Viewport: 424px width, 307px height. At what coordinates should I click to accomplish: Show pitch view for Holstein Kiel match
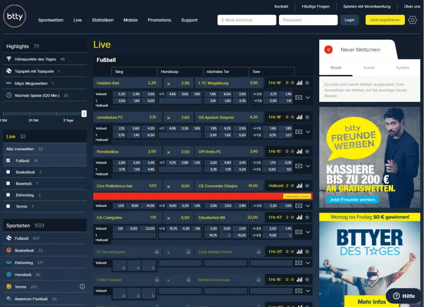point(299,98)
